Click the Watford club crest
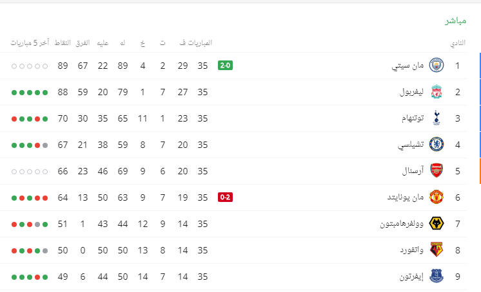This screenshot has width=481, height=292. [437, 250]
